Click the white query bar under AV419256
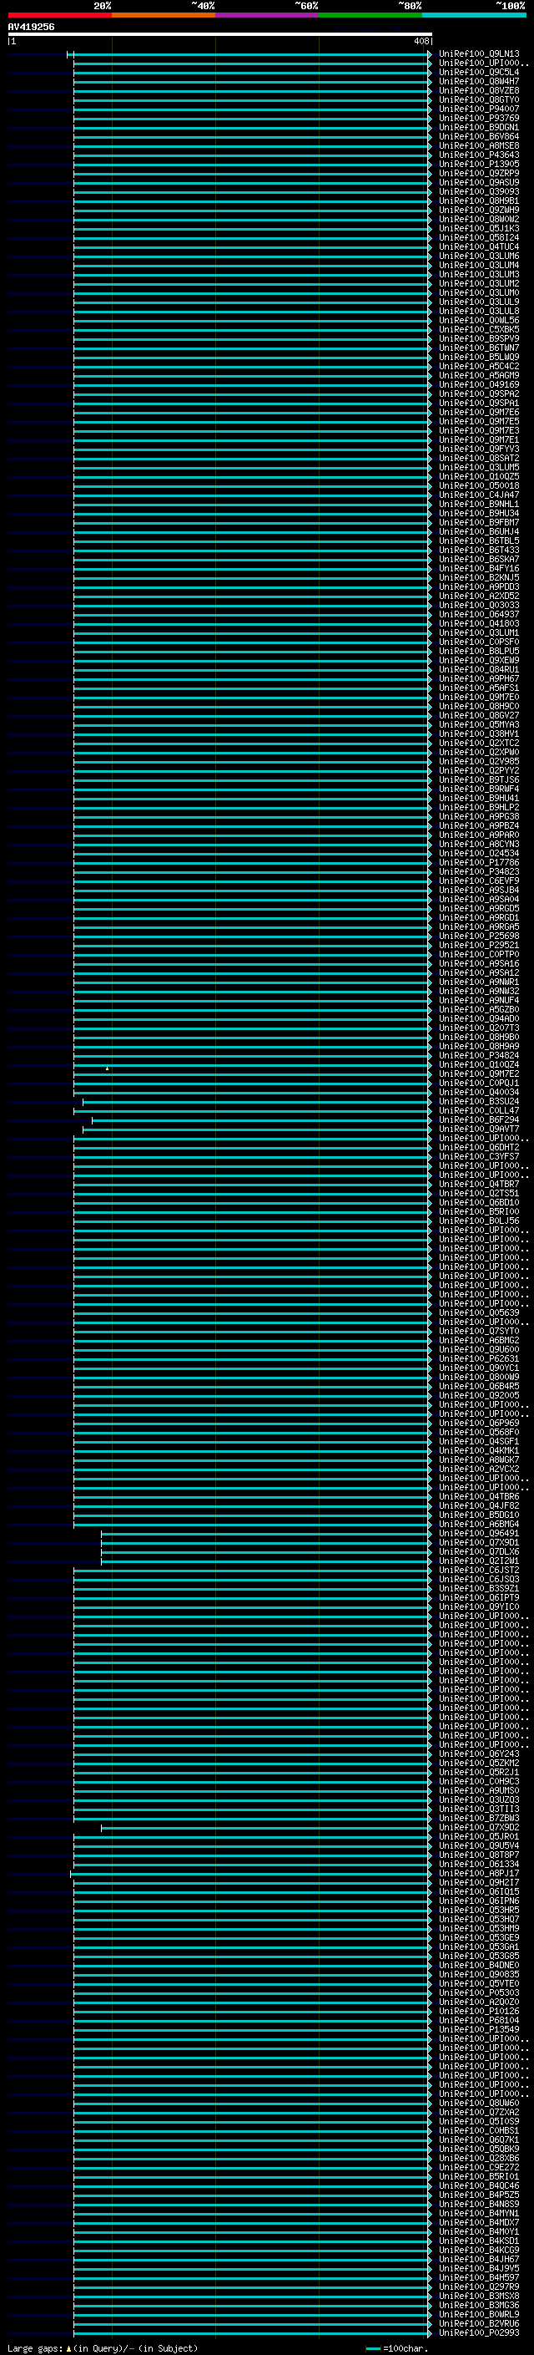The image size is (534, 2355). pyautogui.click(x=220, y=35)
